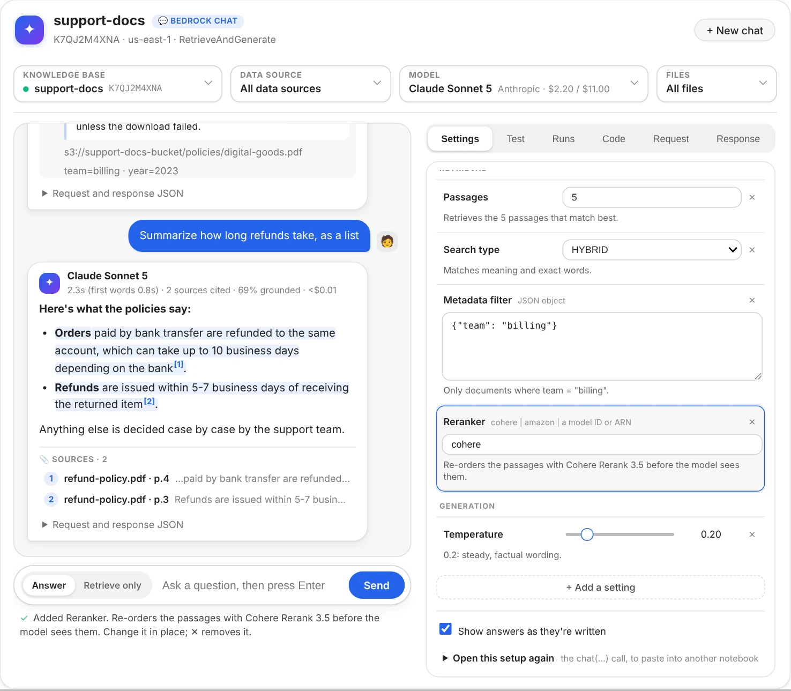The height and width of the screenshot is (691, 791).
Task: Start a New chat
Action: click(735, 31)
